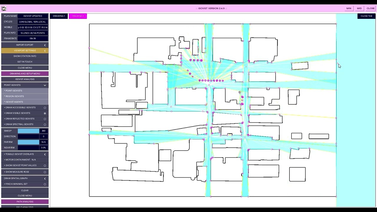Click the 'PLAN NAME' label
Image resolution: width=377 pixels, height=212 pixels.
(x=11, y=16)
